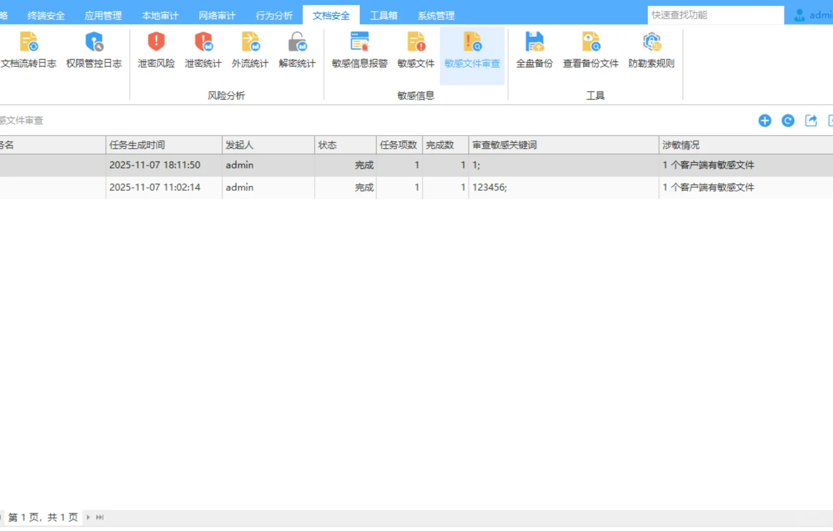Go to the next page of results
Screen dimensions: 833x532
[x=88, y=517]
